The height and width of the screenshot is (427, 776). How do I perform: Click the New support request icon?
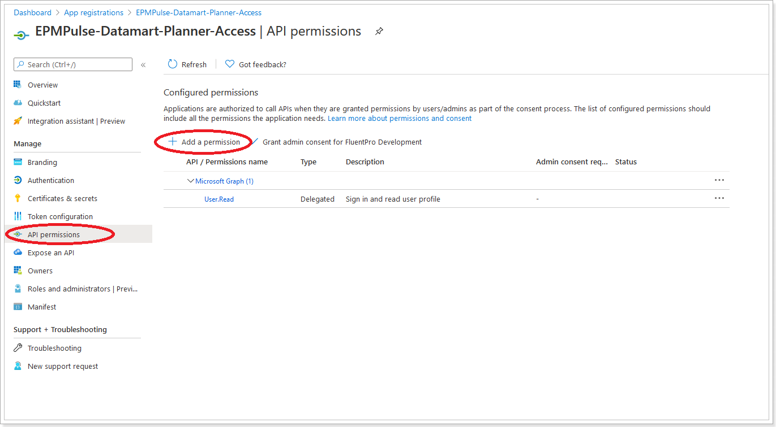pyautogui.click(x=18, y=366)
